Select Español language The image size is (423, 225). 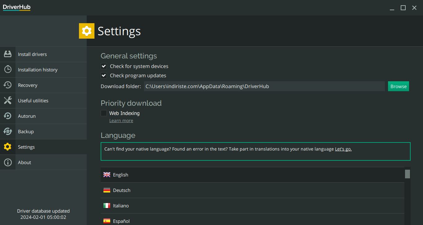252,220
